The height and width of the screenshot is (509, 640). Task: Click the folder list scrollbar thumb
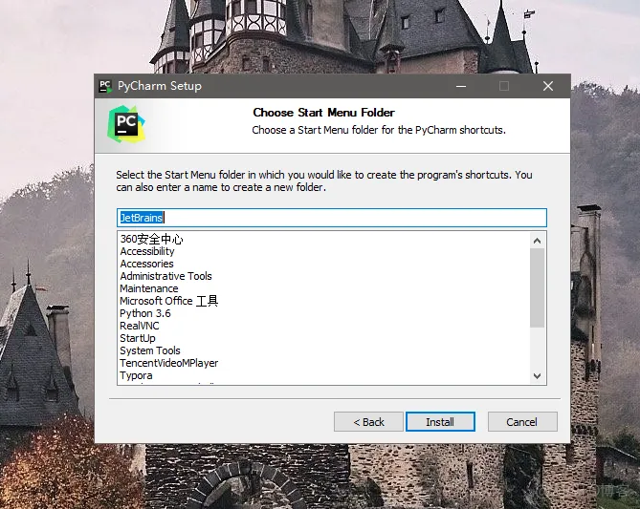537,287
